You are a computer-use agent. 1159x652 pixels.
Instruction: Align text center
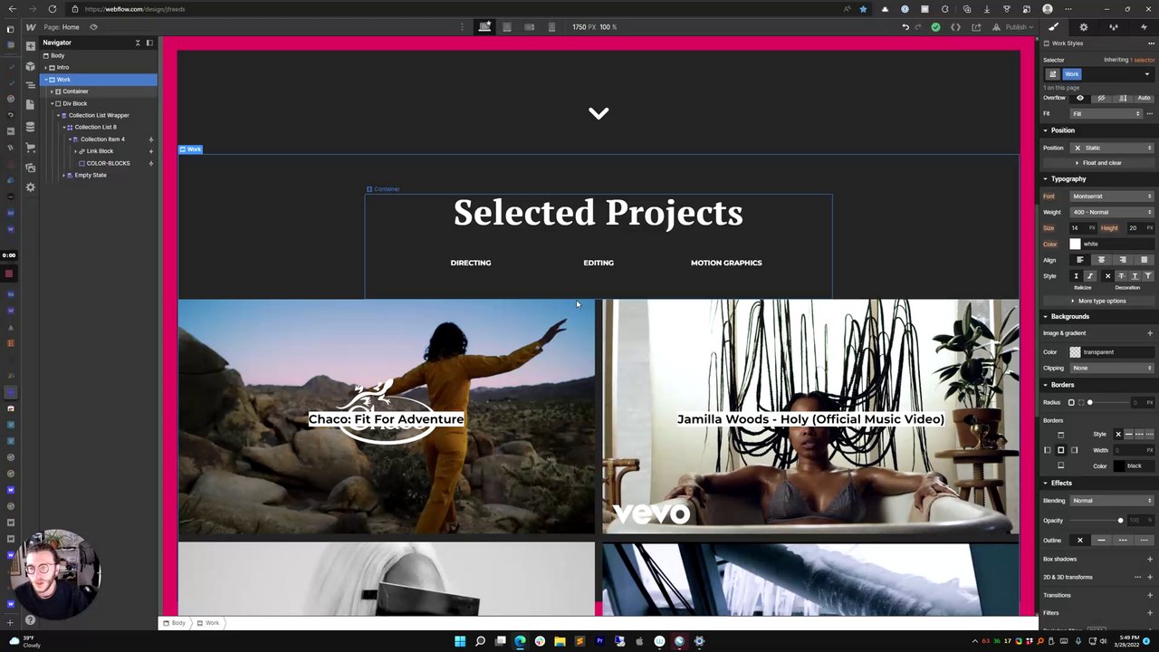point(1101,260)
